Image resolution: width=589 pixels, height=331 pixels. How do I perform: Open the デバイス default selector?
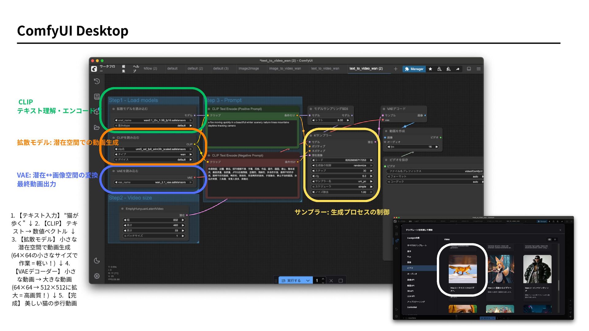click(153, 160)
